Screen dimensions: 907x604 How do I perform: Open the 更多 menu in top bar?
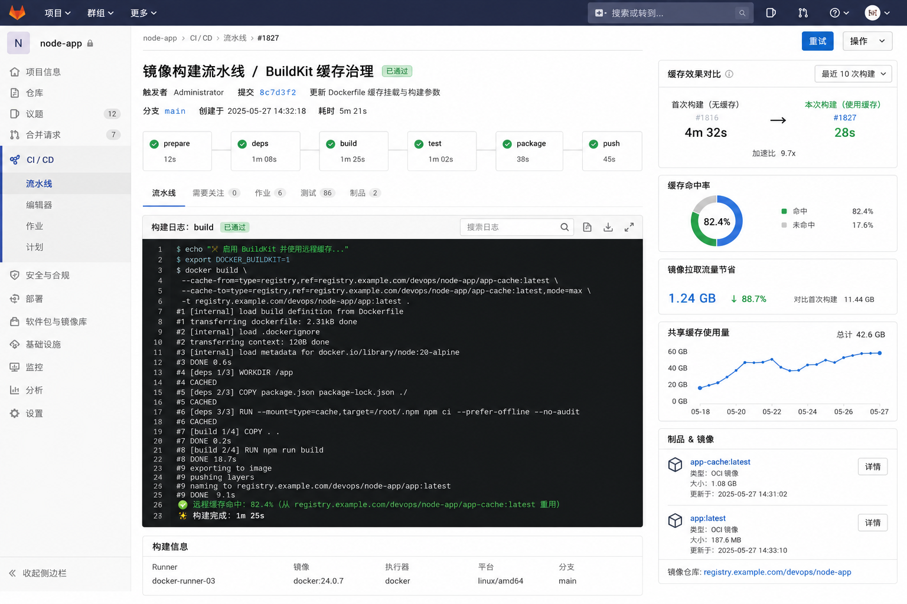[x=143, y=13]
